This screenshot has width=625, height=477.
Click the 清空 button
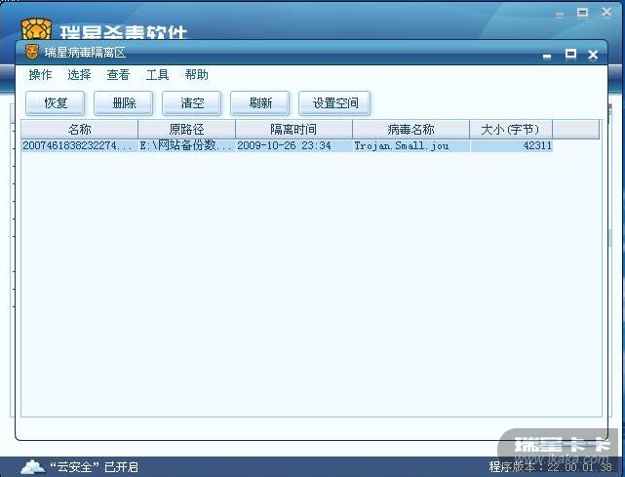point(192,103)
